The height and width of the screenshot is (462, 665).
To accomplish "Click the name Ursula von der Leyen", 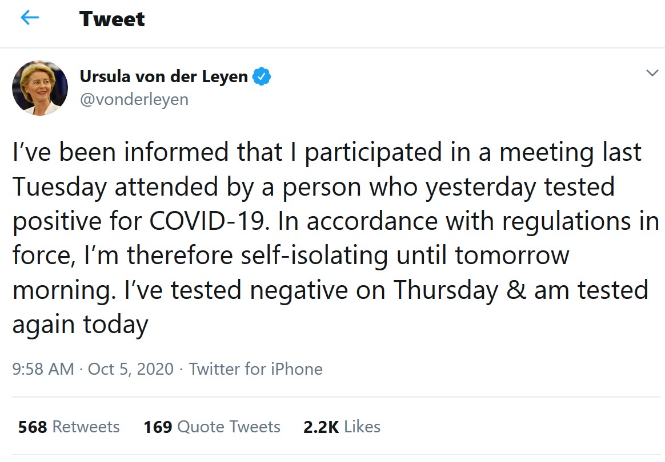I will [163, 76].
